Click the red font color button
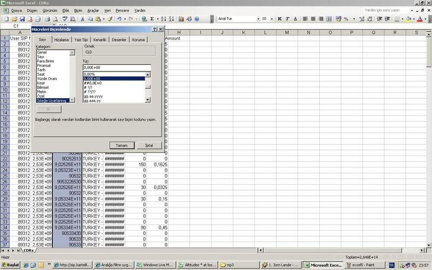 point(420,19)
